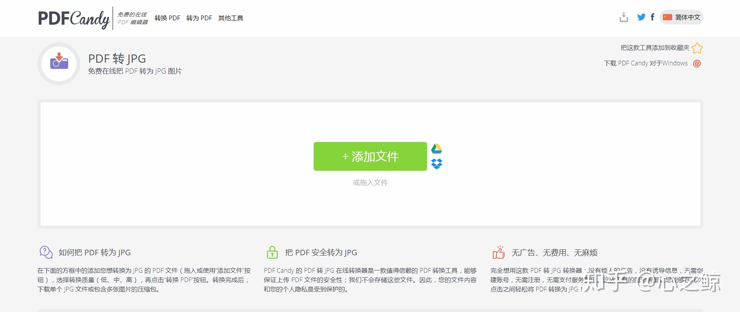
Task: Click the favorites star icon
Action: [x=697, y=48]
